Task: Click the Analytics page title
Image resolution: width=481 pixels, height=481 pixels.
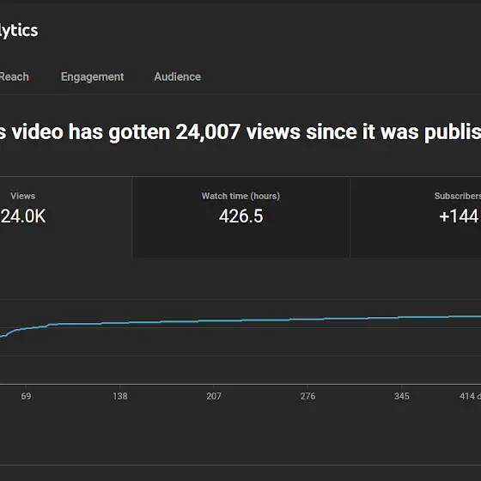Action: coord(19,31)
